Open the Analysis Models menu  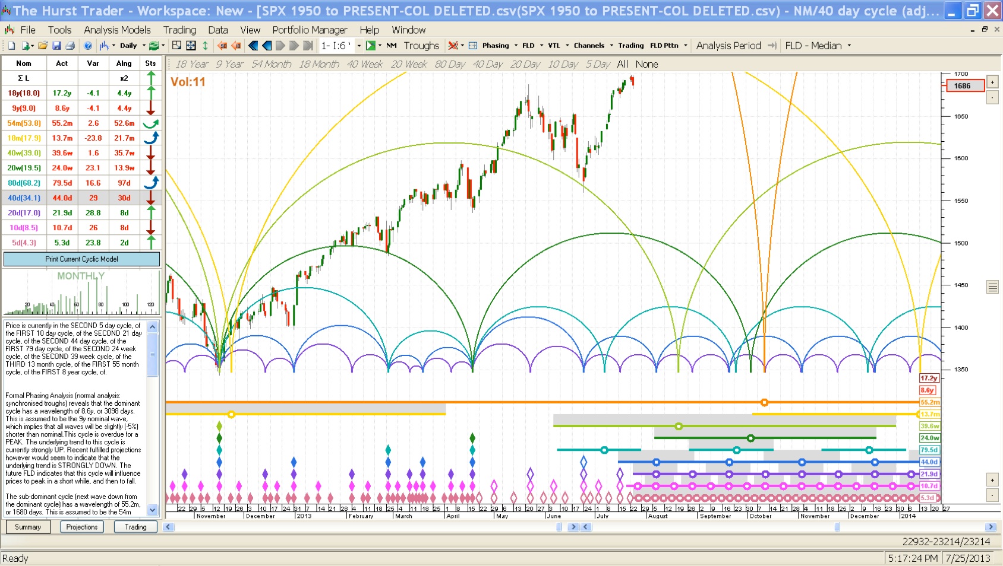pyautogui.click(x=117, y=30)
